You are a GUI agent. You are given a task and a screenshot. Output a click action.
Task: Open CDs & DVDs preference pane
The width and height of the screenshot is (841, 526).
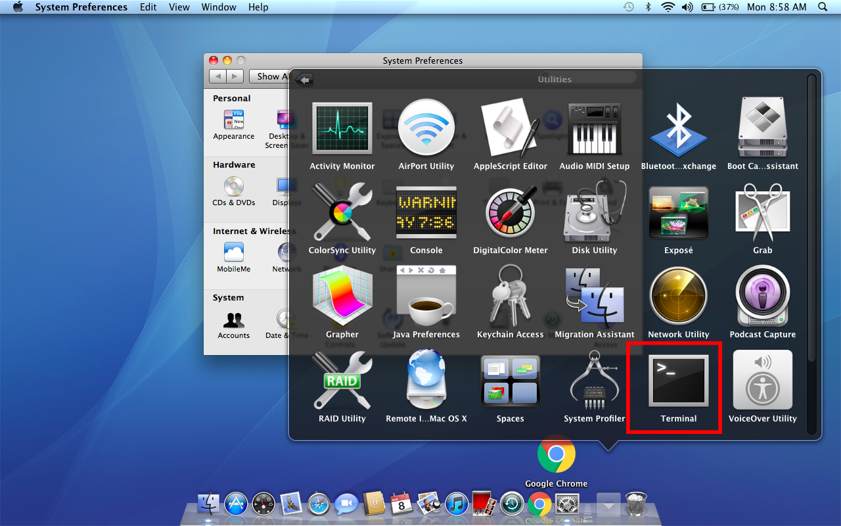coord(234,191)
